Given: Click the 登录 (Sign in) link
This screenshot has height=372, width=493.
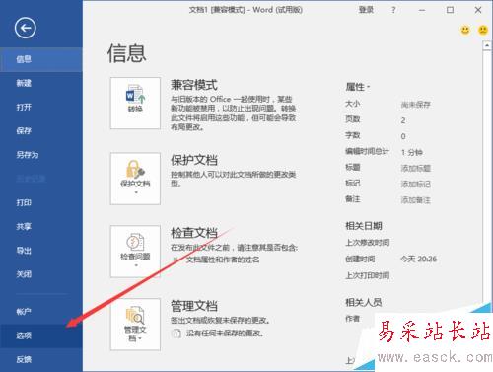Looking at the screenshot, I should (366, 10).
